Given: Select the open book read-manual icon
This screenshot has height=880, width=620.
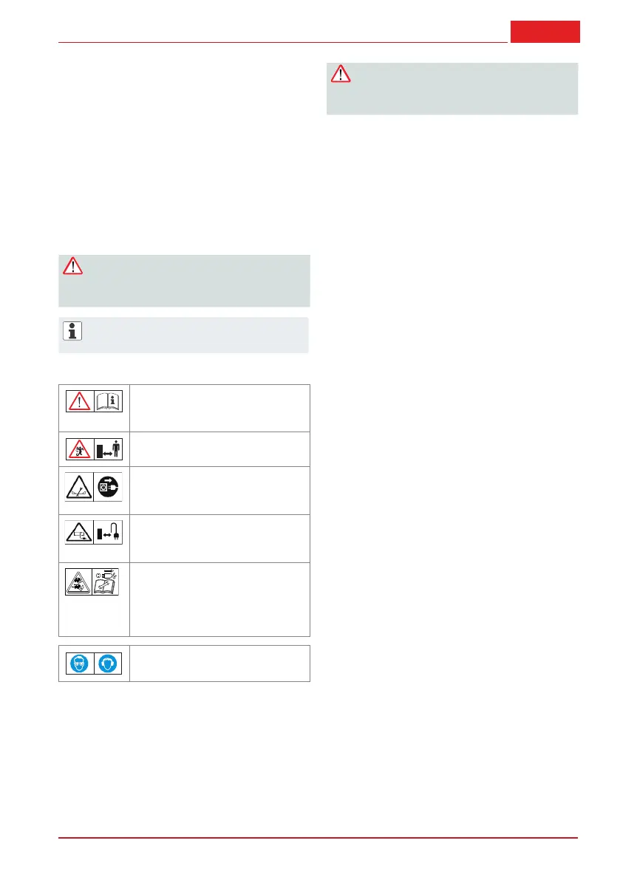Looking at the screenshot, I should [x=109, y=401].
